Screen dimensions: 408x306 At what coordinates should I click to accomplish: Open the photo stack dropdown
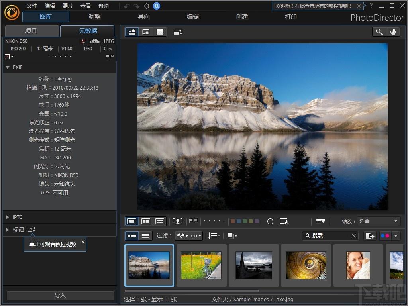point(232,236)
